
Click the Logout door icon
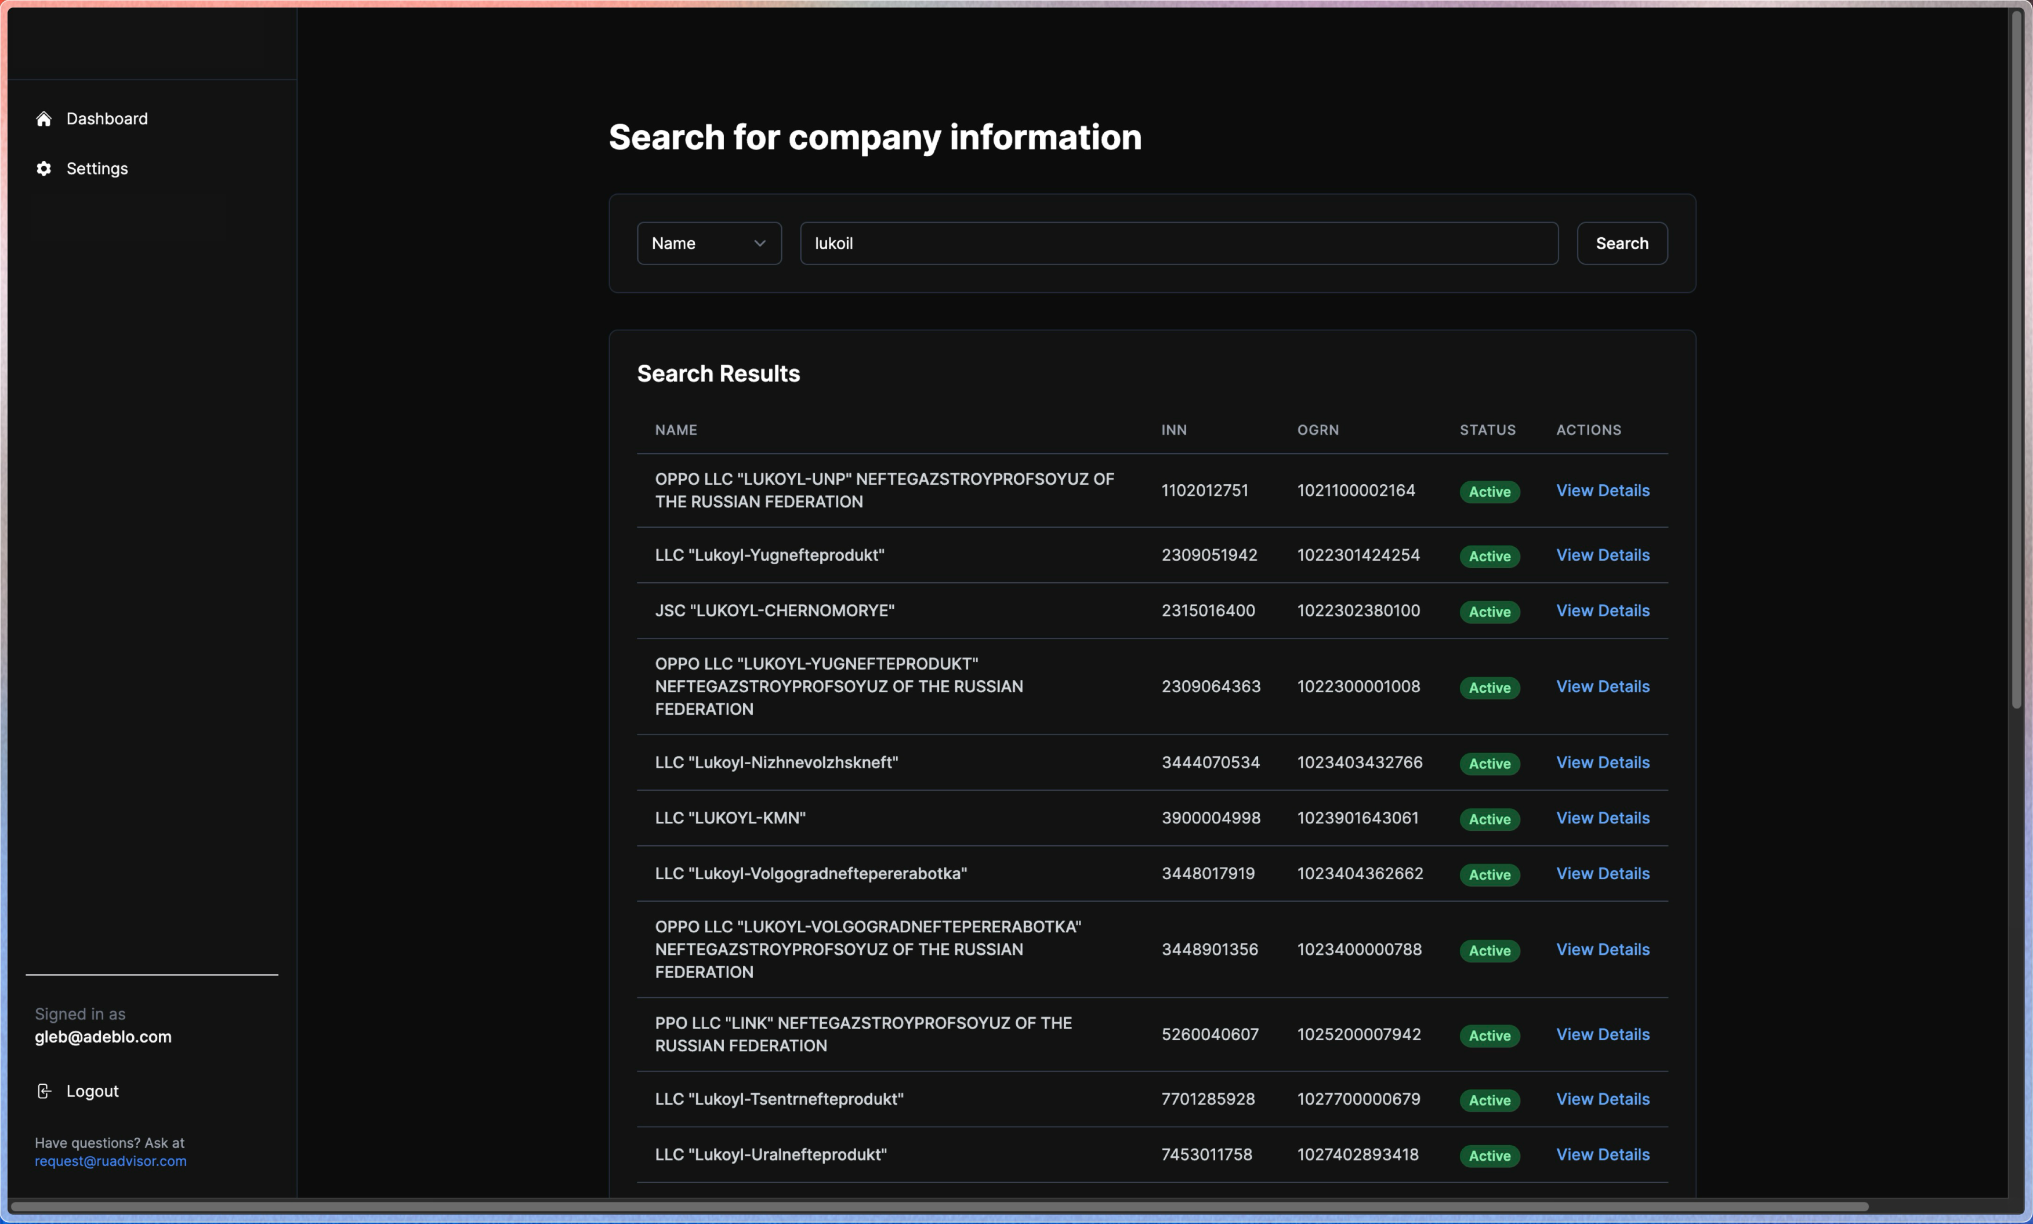(44, 1091)
